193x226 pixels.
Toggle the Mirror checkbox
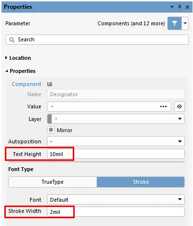click(x=51, y=130)
